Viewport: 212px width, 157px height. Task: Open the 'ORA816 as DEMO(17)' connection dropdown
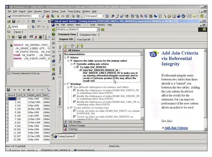click(98, 29)
